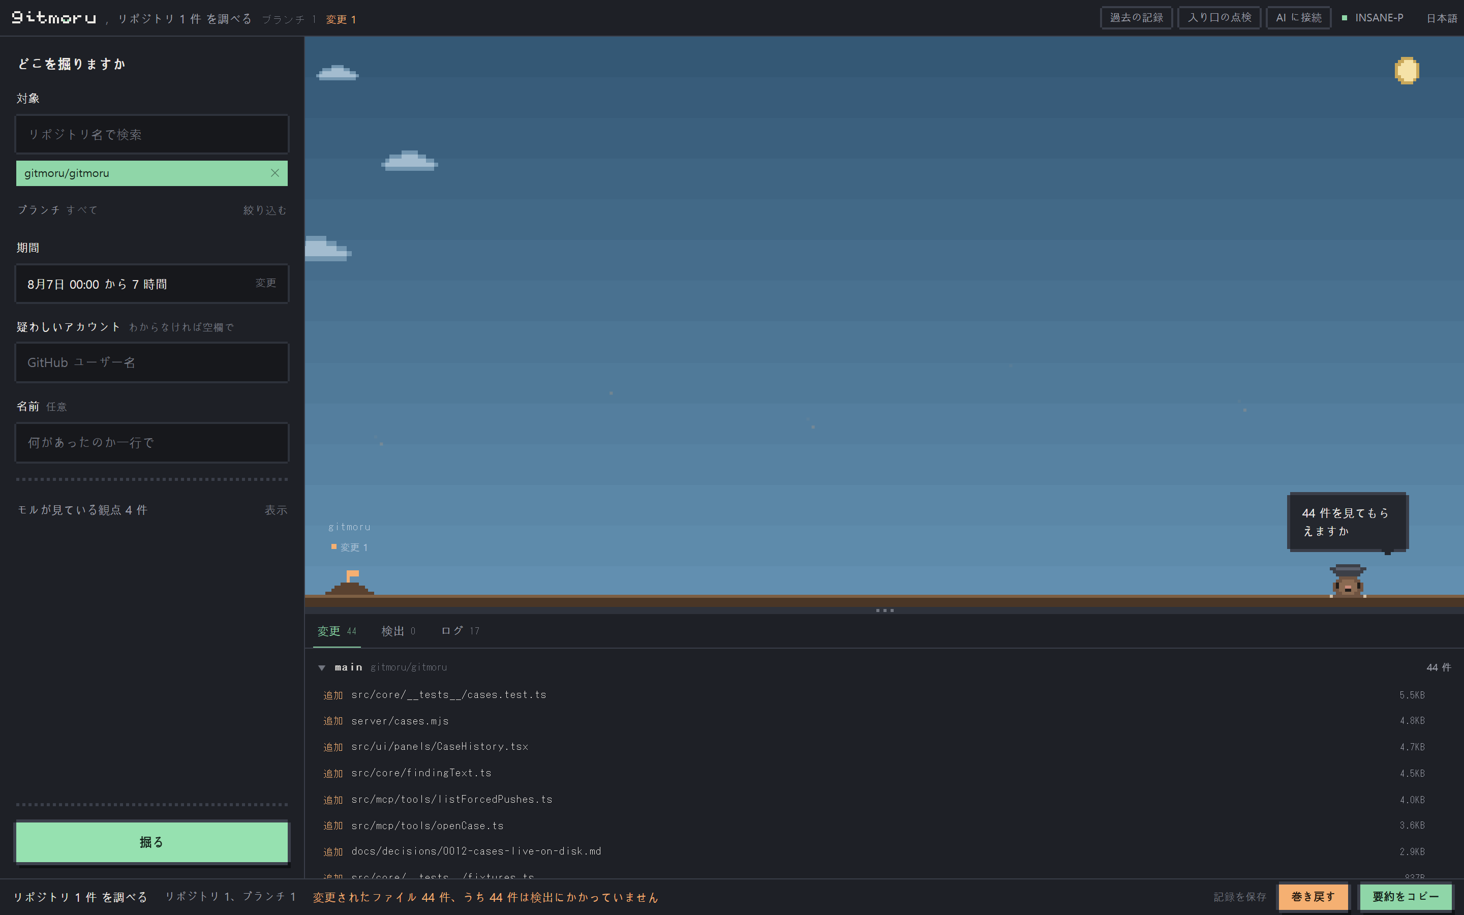
Task: Click the green 掘る dig button
Action: pos(152,842)
